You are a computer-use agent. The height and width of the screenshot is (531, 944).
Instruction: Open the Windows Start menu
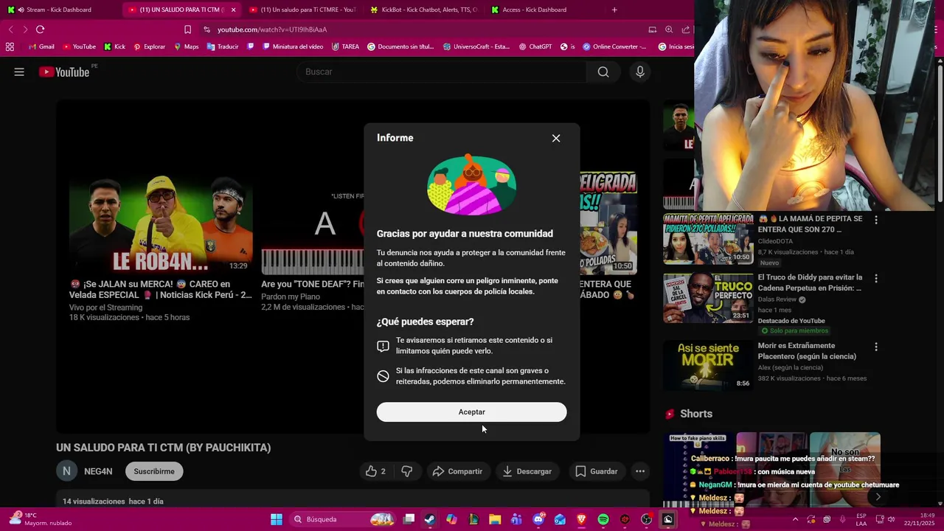pos(277,519)
